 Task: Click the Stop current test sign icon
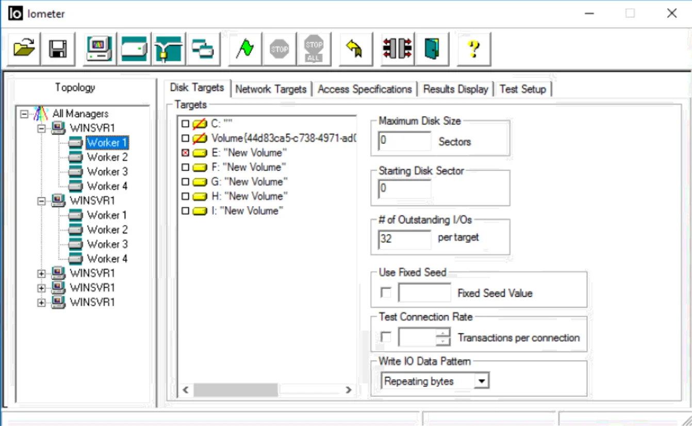click(279, 49)
